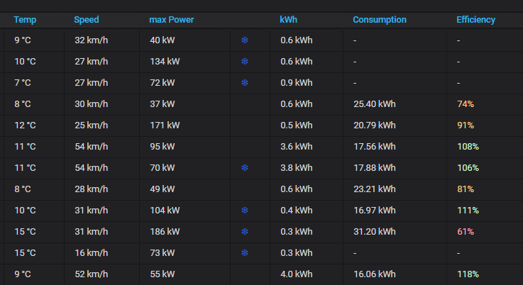The image size is (523, 285).
Task: Select the 95 kW cell
Action: pyautogui.click(x=162, y=146)
